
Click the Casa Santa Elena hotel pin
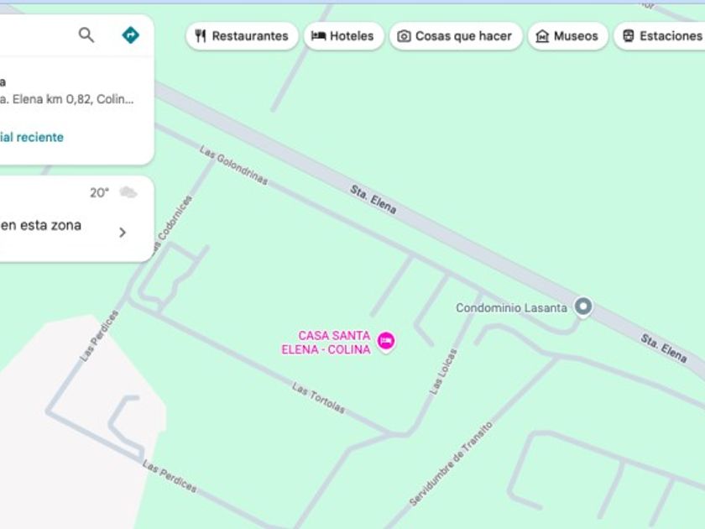click(386, 342)
